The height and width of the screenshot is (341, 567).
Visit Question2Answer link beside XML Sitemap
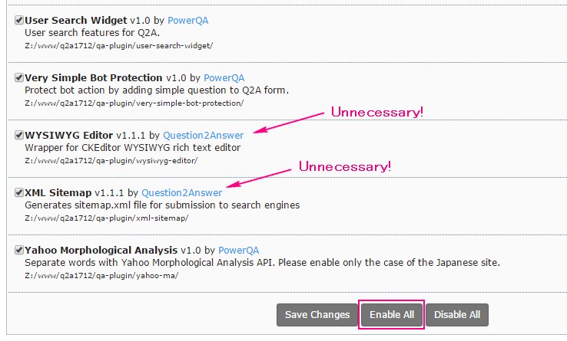[x=181, y=192]
